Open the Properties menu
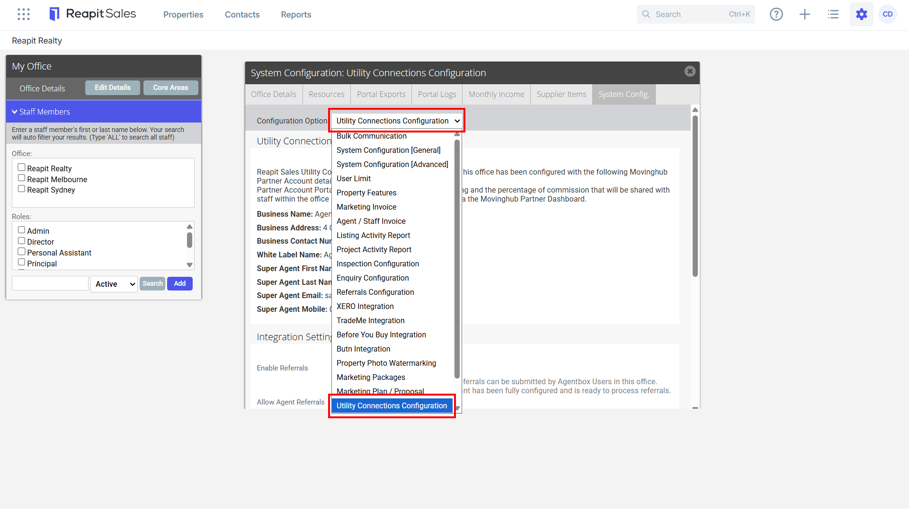909x511 pixels. click(183, 15)
